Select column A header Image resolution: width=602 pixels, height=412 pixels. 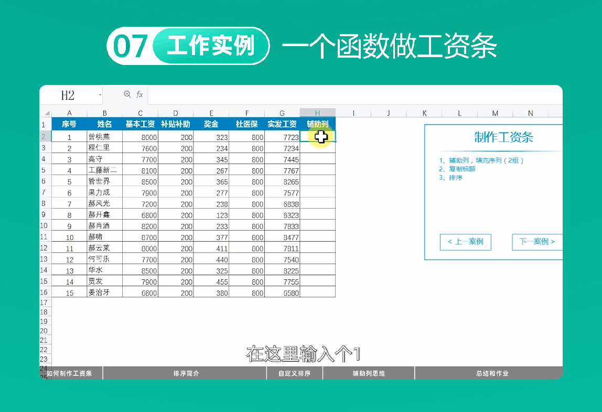pyautogui.click(x=69, y=113)
